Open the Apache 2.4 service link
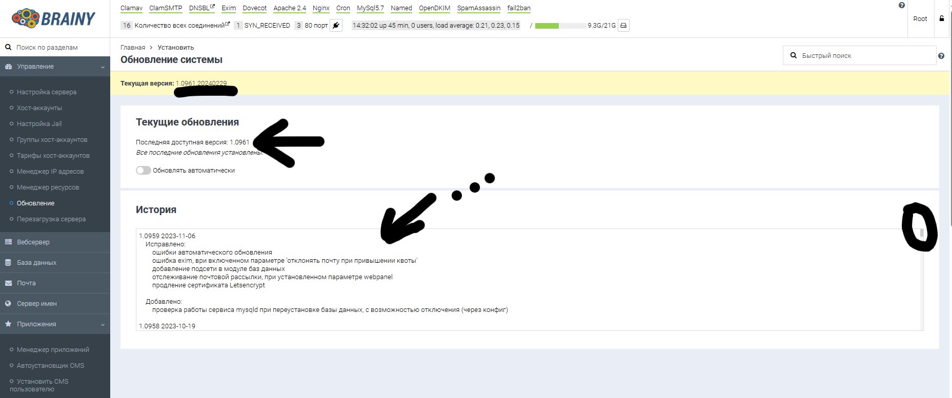952x398 pixels. [290, 8]
